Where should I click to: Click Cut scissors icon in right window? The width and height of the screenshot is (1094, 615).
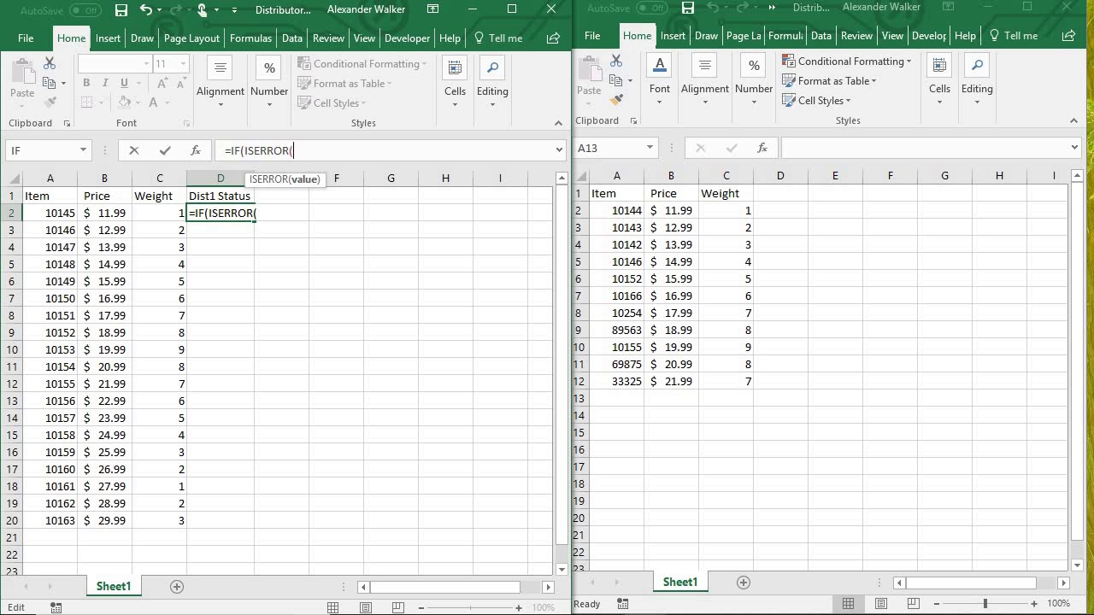pos(616,61)
